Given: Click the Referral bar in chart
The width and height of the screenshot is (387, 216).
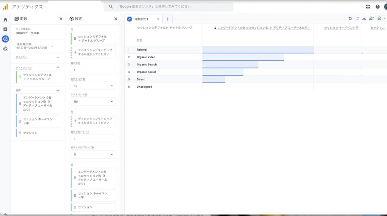Looking at the screenshot, I should pyautogui.click(x=258, y=50).
